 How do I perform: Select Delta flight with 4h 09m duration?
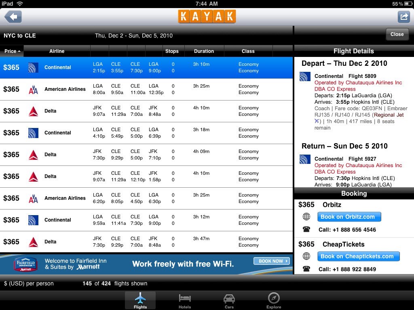click(146, 155)
